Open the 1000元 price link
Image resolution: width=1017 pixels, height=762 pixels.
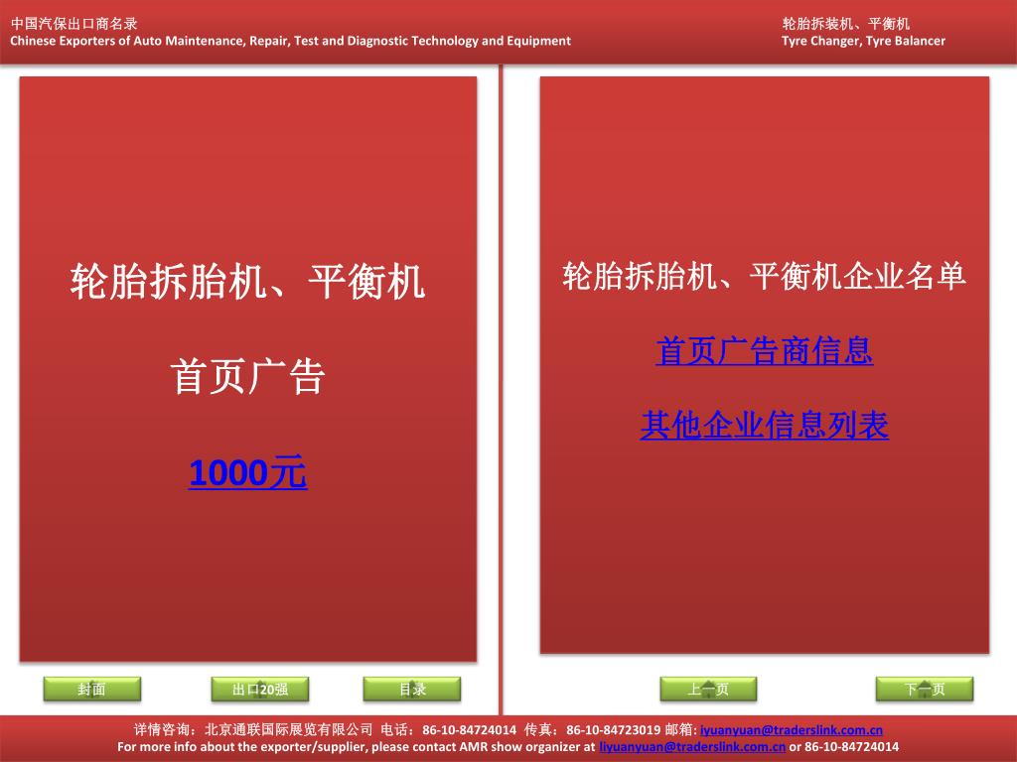(x=247, y=472)
